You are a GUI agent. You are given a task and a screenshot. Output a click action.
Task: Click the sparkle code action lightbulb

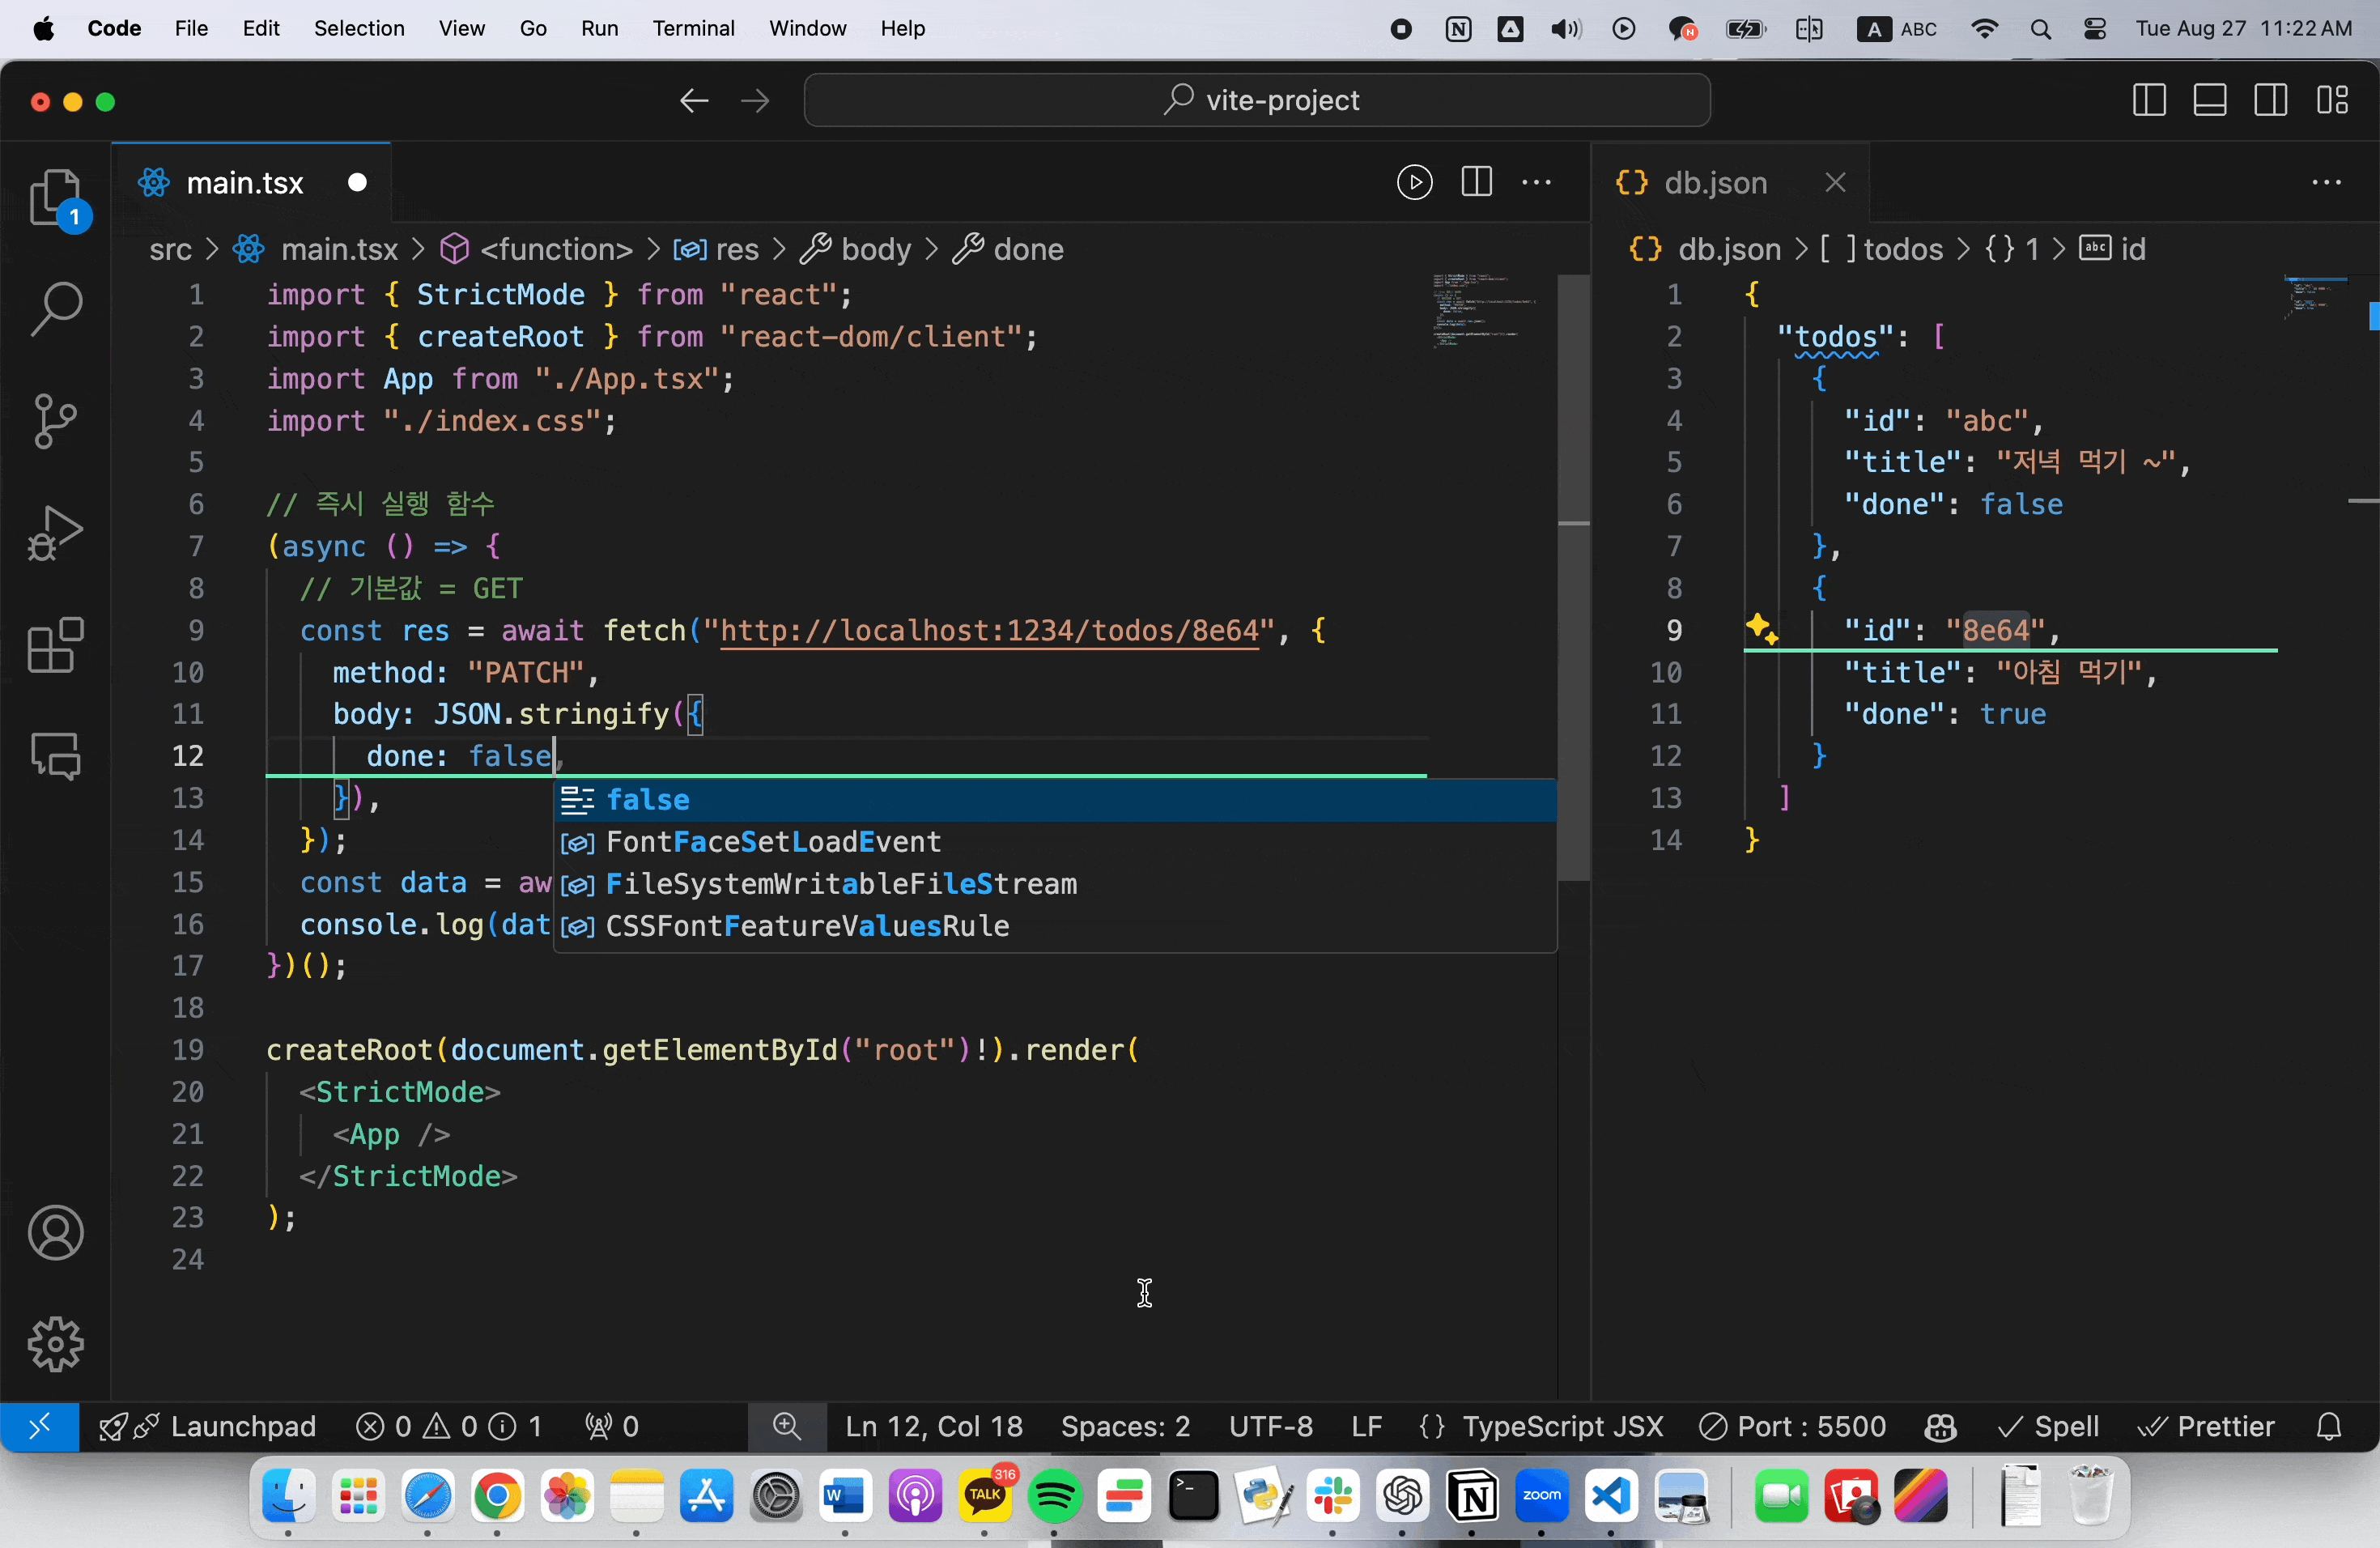[x=1761, y=629]
